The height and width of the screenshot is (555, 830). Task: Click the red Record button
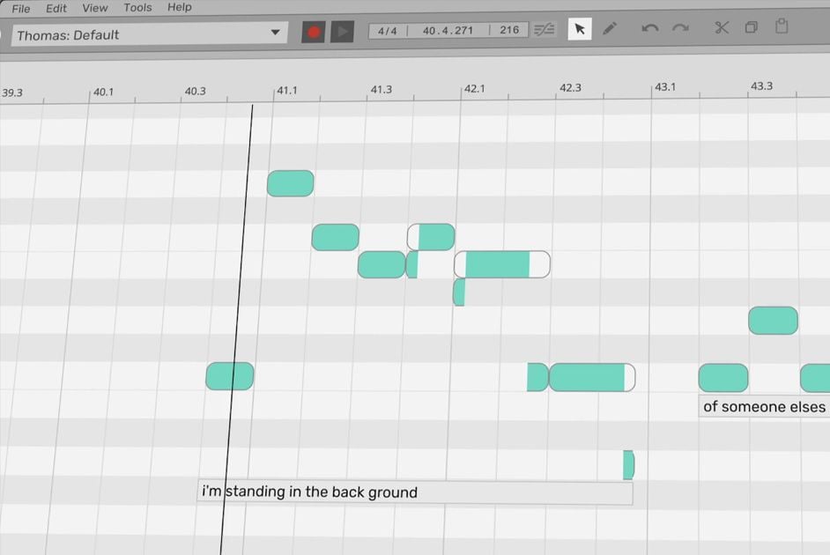(313, 33)
